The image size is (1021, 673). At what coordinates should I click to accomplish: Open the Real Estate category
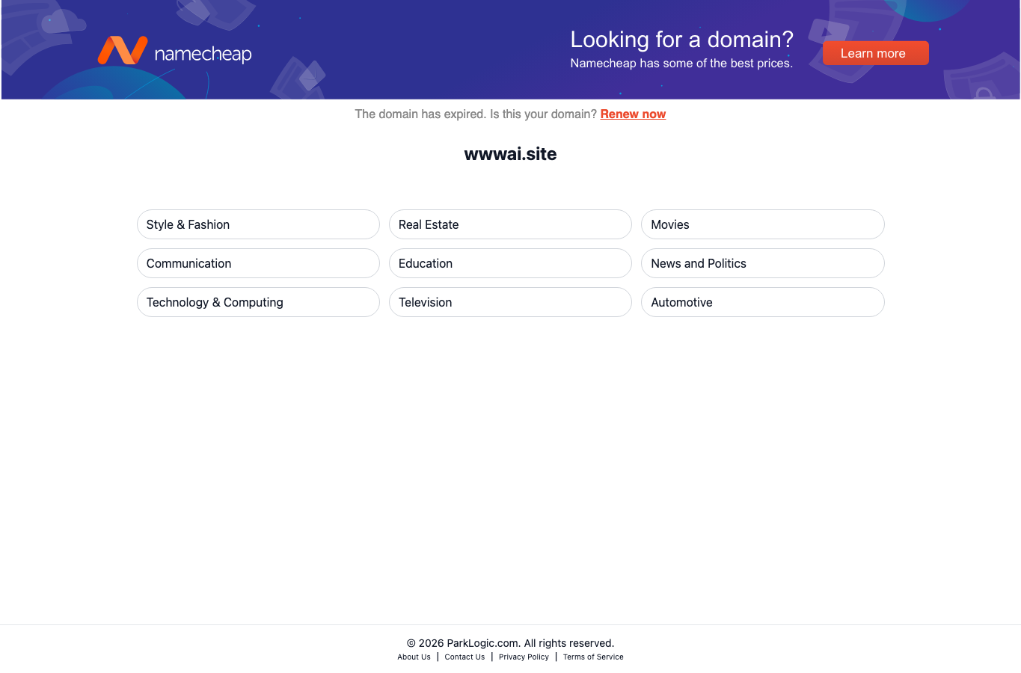(510, 224)
